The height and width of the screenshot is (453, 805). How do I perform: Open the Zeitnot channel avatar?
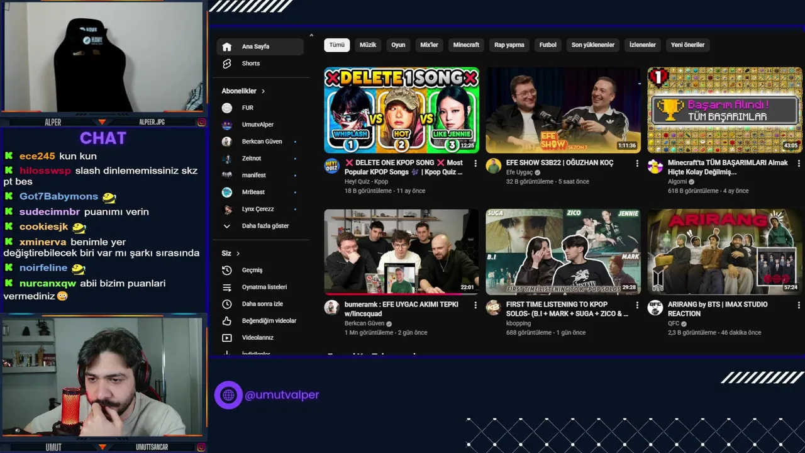pyautogui.click(x=227, y=159)
